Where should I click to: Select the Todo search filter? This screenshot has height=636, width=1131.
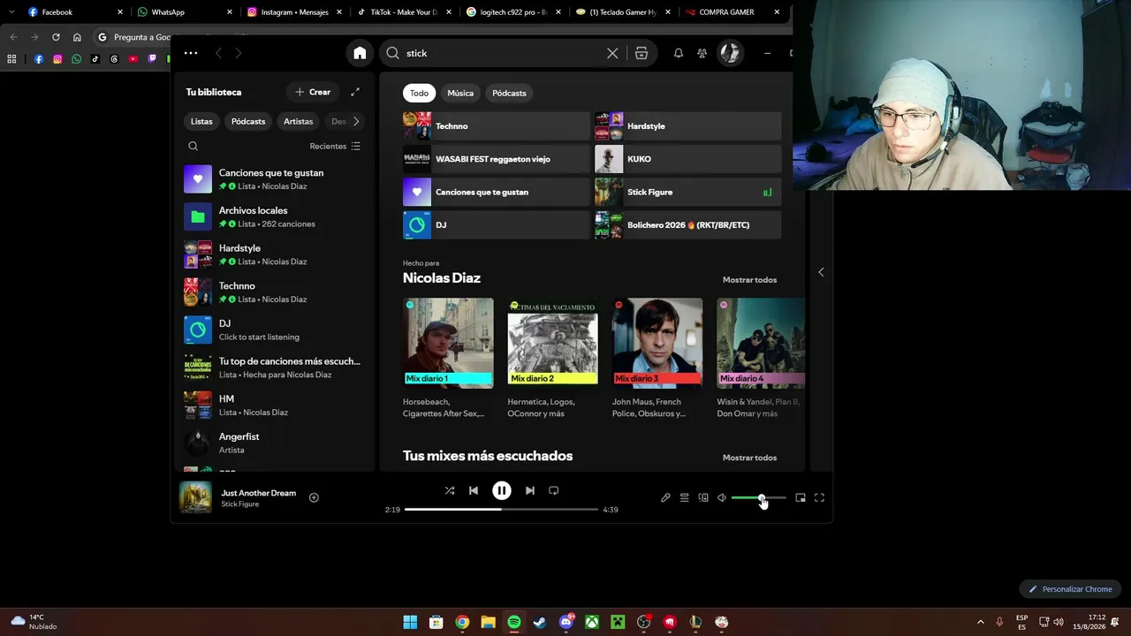[419, 93]
